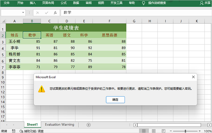Click the 李华 name cell
212x133 pixels.
point(14,48)
